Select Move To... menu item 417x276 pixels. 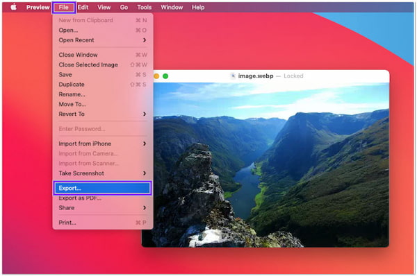[103, 104]
